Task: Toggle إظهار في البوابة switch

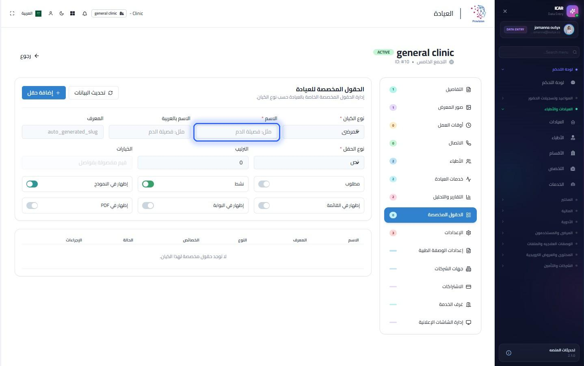Action: tap(148, 205)
